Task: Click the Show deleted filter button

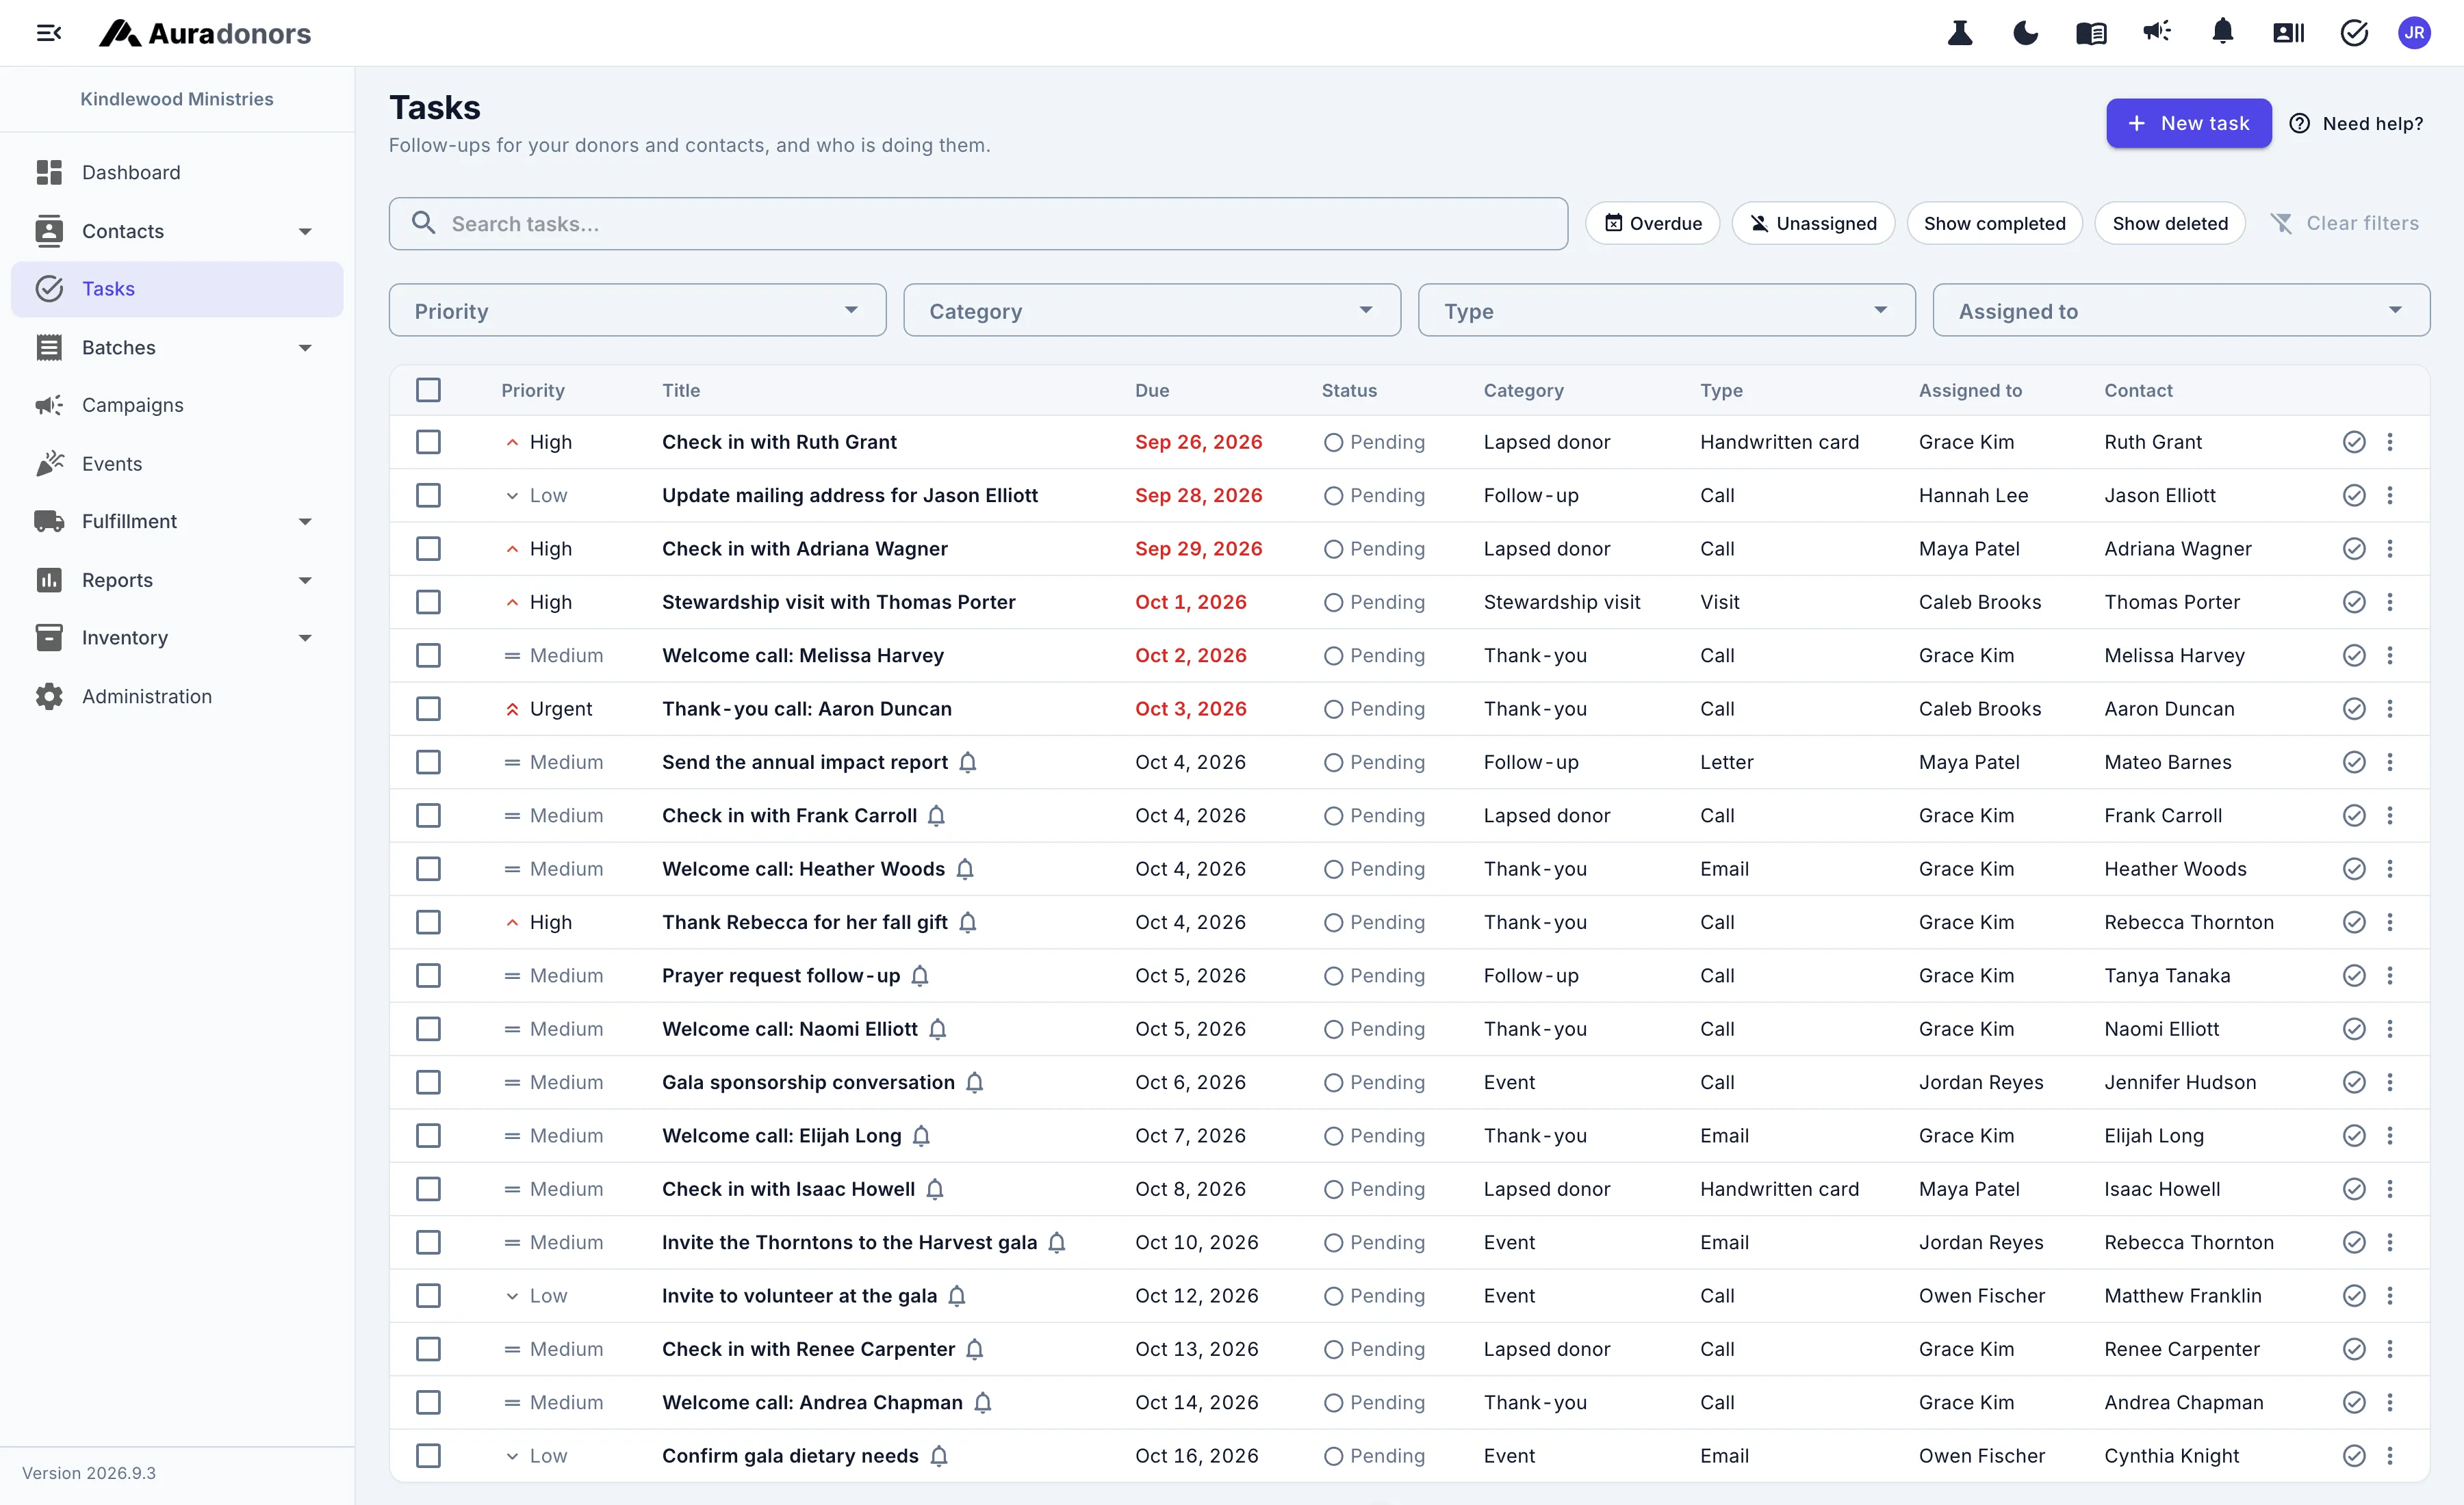Action: (2170, 223)
